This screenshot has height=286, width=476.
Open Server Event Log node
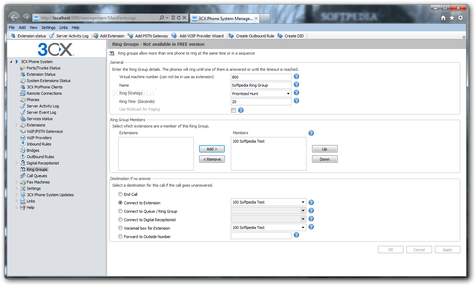[x=42, y=112]
